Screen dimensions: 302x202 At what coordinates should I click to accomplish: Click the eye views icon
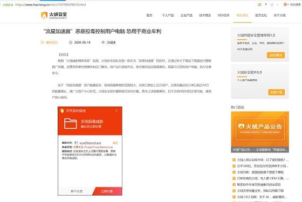point(103,43)
